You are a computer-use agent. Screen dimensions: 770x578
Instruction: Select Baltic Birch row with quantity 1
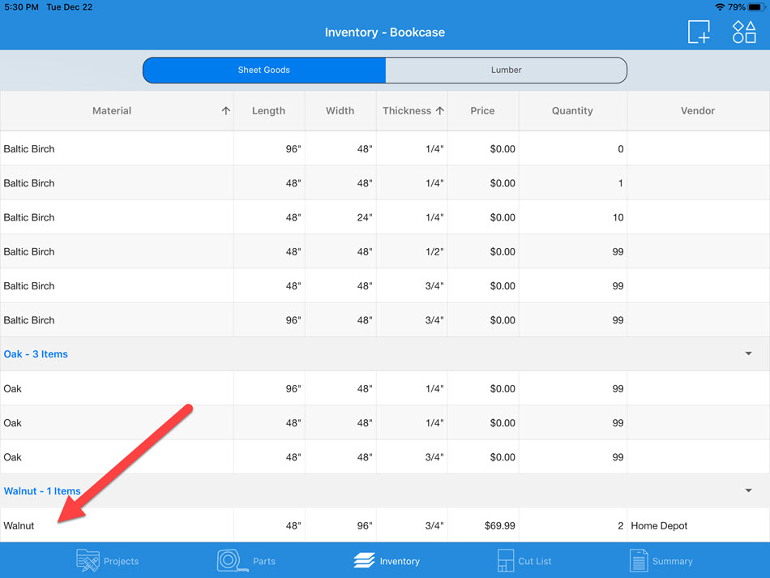click(x=385, y=182)
